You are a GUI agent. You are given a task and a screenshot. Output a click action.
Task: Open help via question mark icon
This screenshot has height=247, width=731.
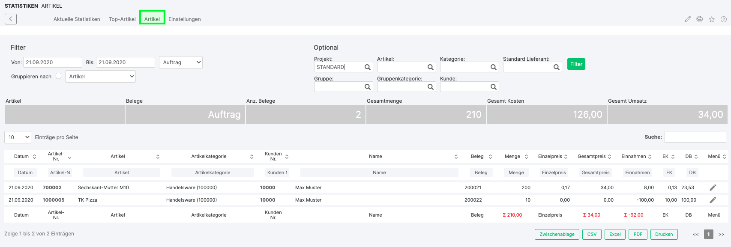coord(723,19)
